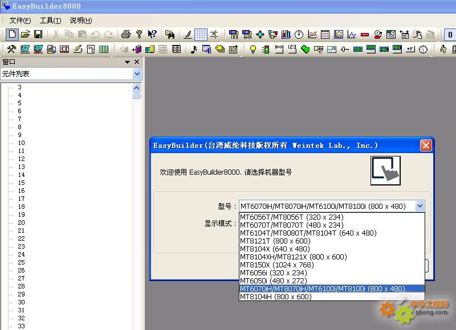
Task: Select window number 15 in tree
Action: click(x=21, y=183)
